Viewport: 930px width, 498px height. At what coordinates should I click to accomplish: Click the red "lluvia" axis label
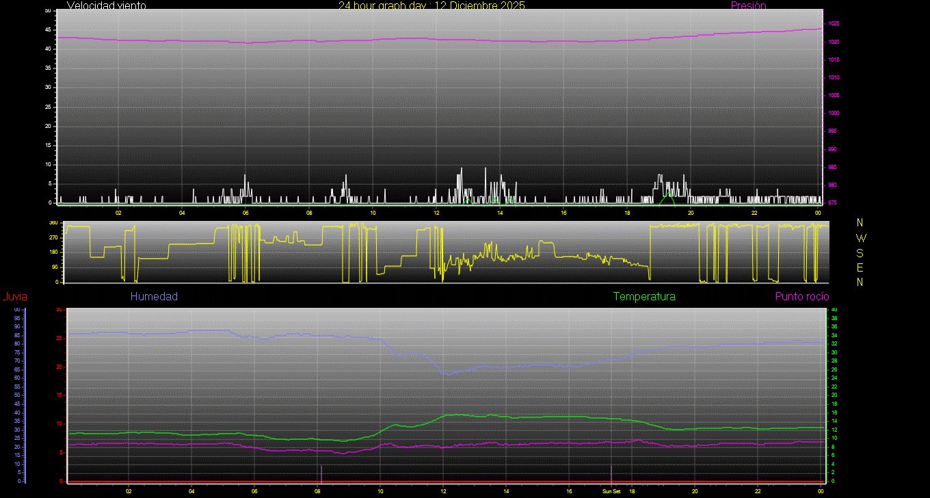pyautogui.click(x=15, y=297)
